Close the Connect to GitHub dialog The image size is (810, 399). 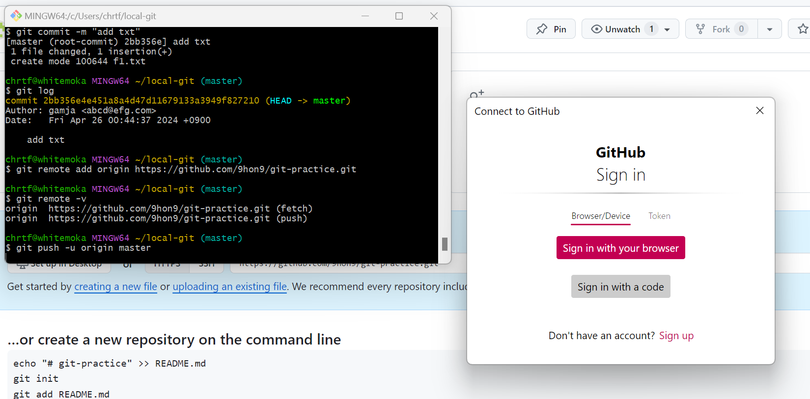760,110
